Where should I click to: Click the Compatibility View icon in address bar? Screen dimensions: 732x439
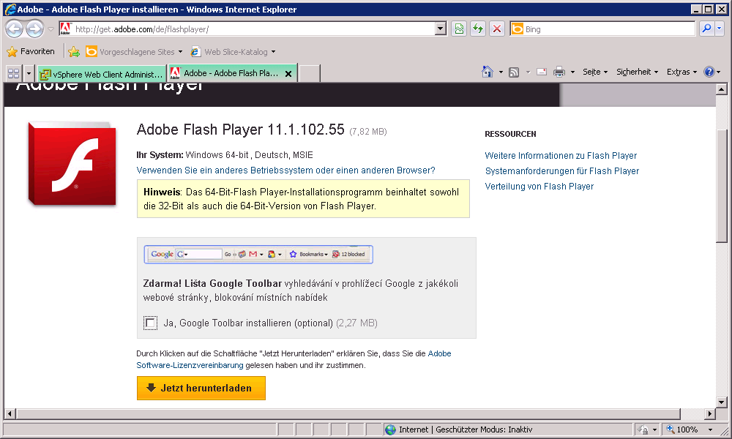pyautogui.click(x=459, y=29)
